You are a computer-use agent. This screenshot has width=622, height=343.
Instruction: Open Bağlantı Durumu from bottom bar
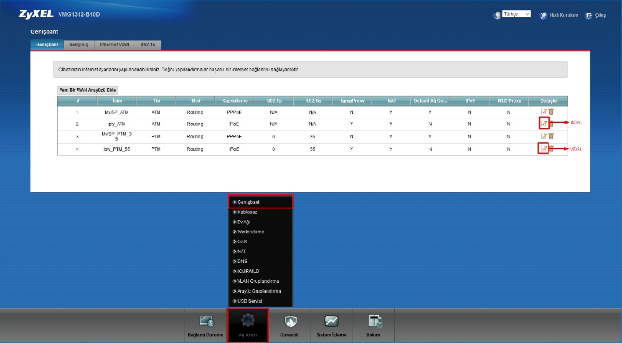(206, 325)
